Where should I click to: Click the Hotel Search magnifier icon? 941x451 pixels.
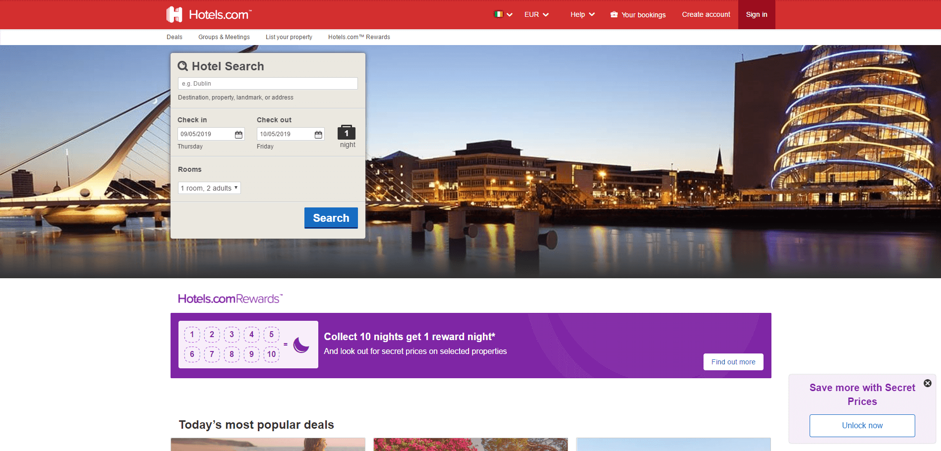point(183,66)
